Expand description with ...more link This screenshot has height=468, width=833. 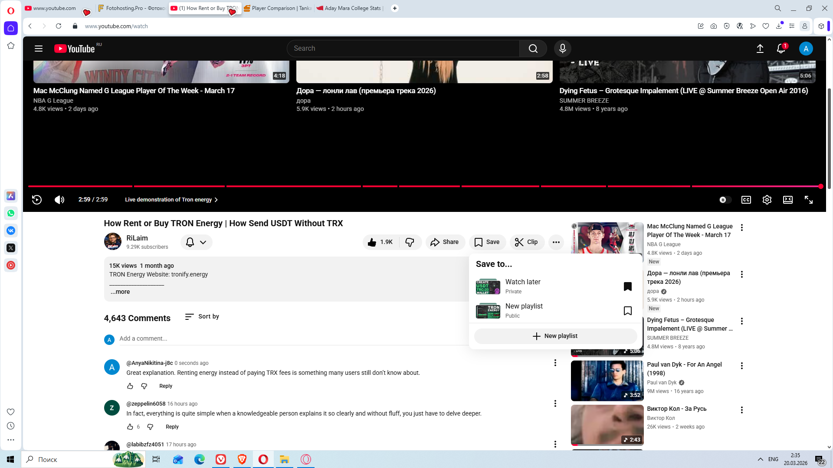120,292
